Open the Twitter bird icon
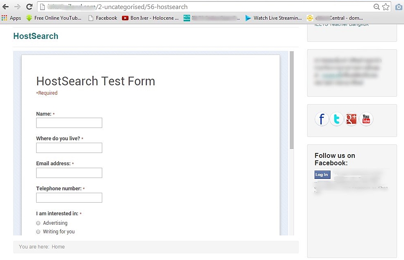Viewport: 404px width, 260px height. 336,119
